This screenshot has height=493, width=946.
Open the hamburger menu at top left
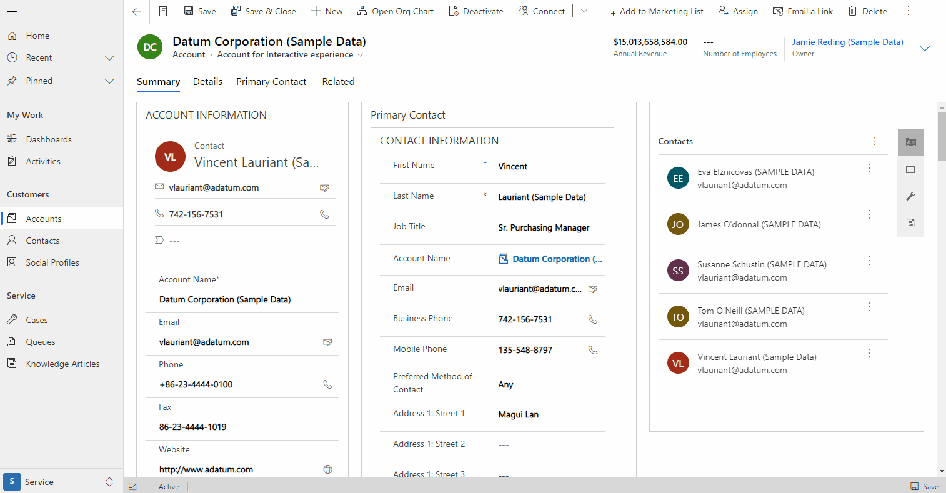[12, 11]
